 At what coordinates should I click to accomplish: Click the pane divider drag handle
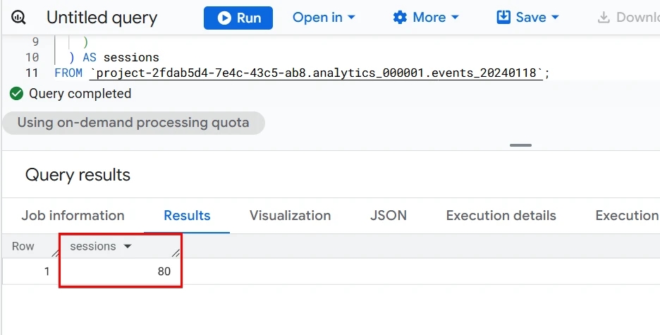[520, 145]
